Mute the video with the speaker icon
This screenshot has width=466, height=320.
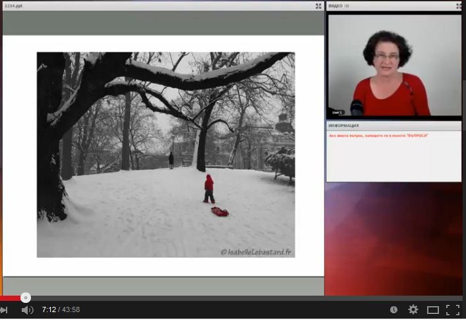pos(27,310)
